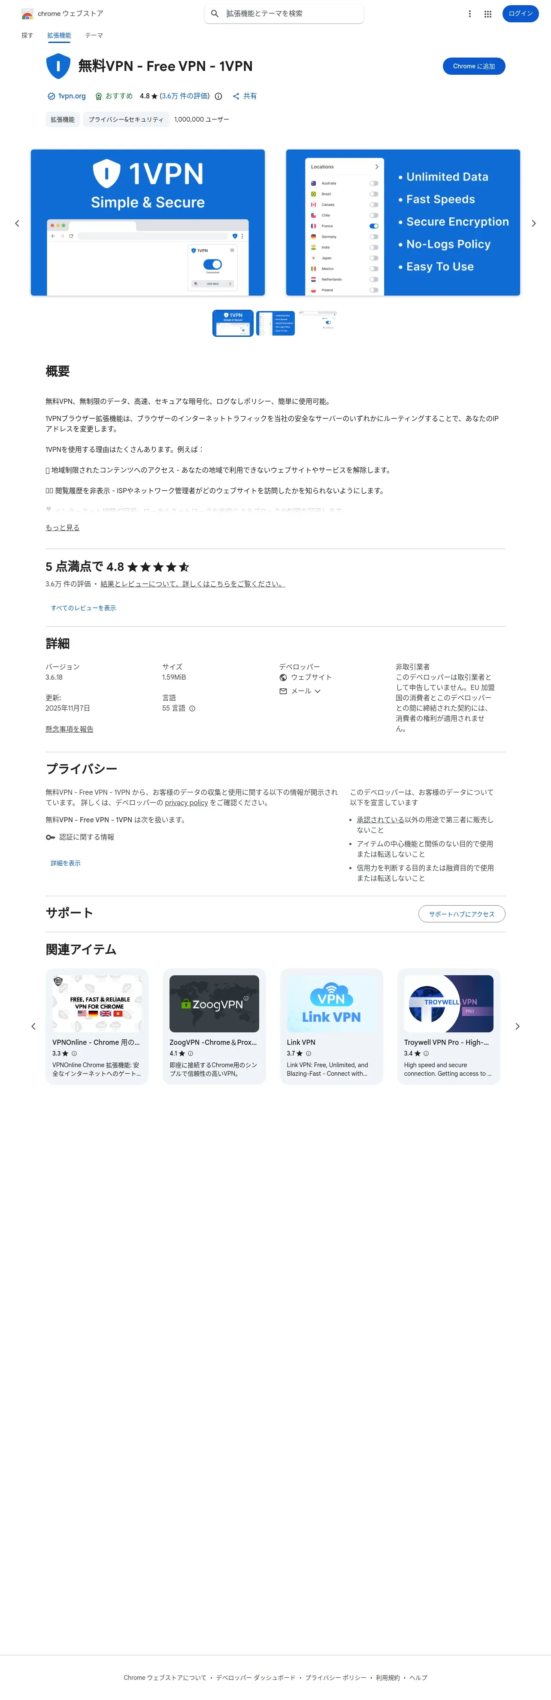This screenshot has width=551, height=1700.
Task: Open the Unlimited Data features screenshot
Action: tap(403, 223)
